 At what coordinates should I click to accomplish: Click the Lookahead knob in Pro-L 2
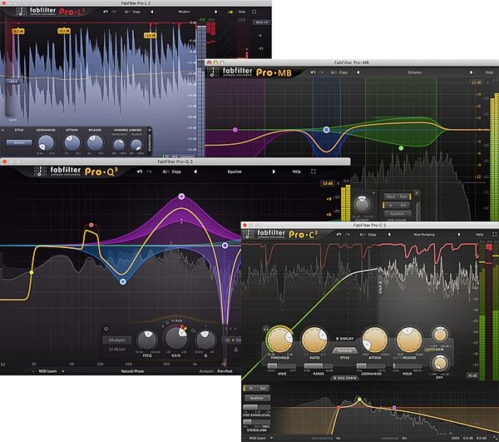click(x=46, y=142)
